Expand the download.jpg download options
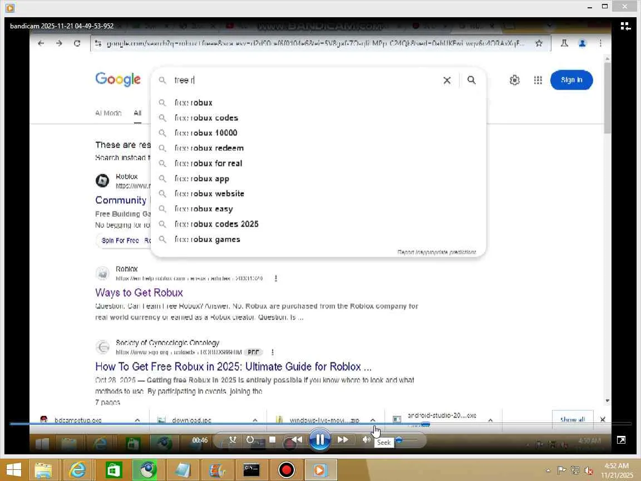641x481 pixels. coord(255,420)
